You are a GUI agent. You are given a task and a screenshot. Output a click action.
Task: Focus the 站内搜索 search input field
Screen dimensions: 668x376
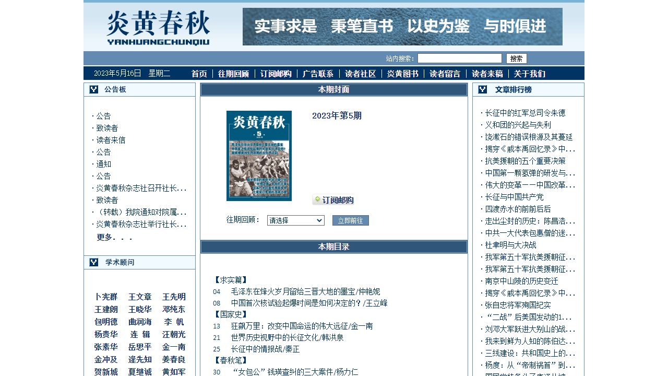tap(460, 58)
